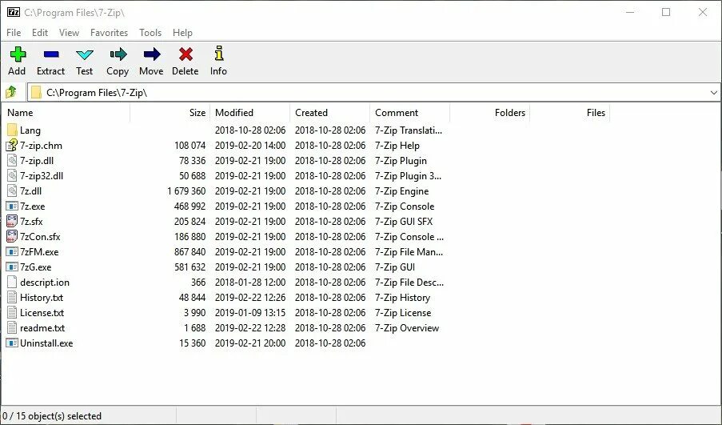Viewport: 722px width, 425px height.
Task: Click the blue Extract minus icon
Action: 50,54
